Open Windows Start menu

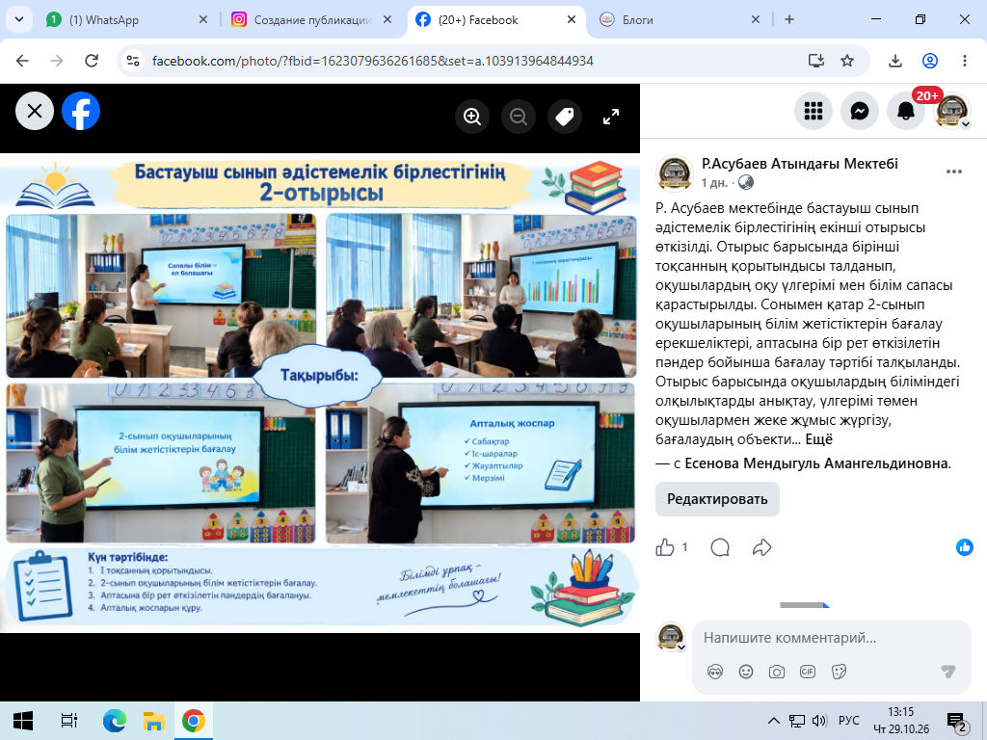[x=23, y=721]
